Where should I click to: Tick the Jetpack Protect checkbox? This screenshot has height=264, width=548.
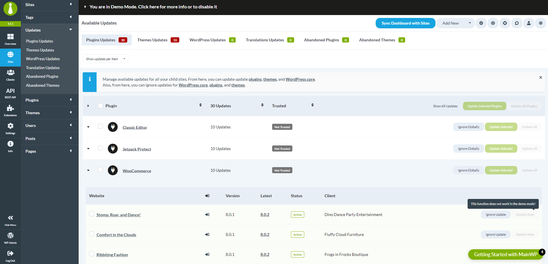pos(100,148)
